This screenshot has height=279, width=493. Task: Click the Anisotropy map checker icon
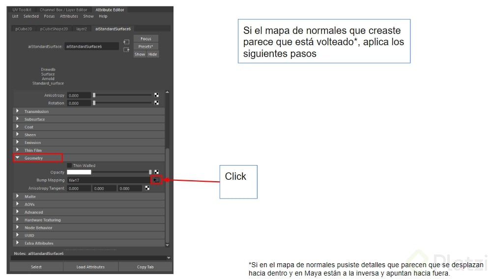point(157,95)
